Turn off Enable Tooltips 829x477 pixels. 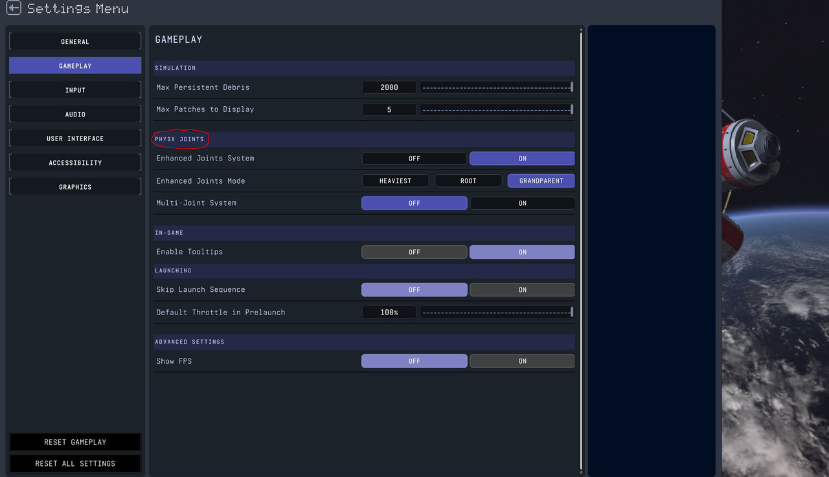pyautogui.click(x=414, y=251)
